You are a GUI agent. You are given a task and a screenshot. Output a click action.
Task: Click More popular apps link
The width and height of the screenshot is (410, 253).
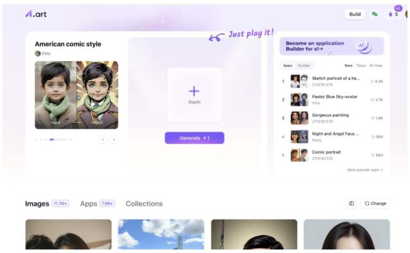365,170
